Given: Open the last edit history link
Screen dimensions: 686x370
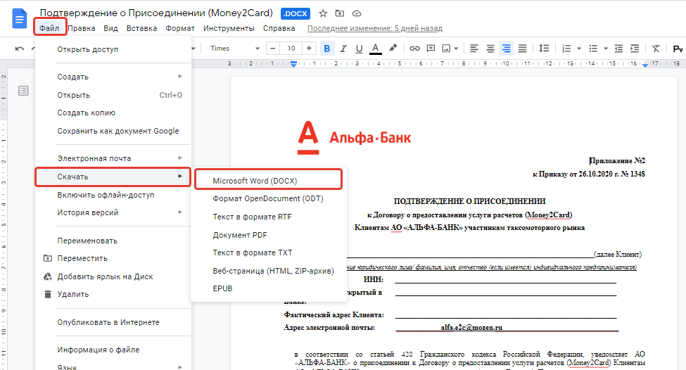Looking at the screenshot, I should pos(375,28).
